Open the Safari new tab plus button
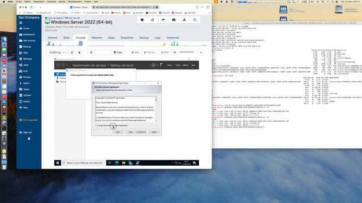This screenshot has height=203, width=362. pos(202,7)
